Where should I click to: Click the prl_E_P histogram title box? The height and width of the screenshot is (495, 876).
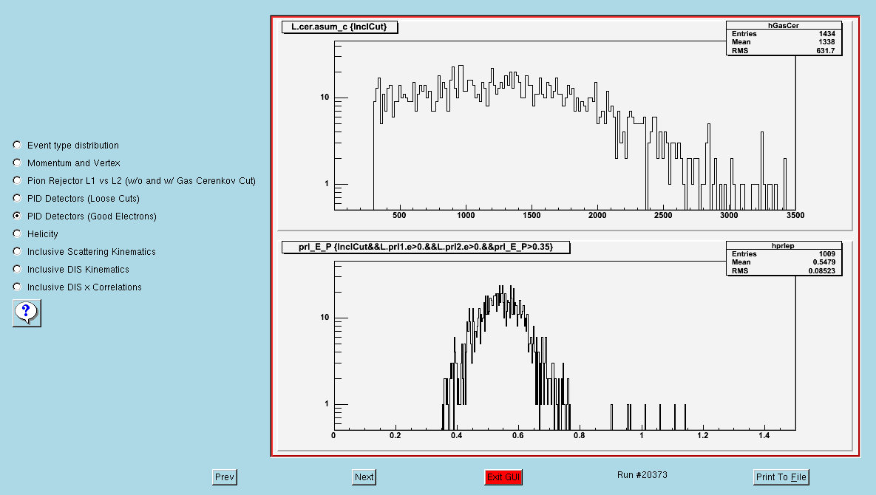(x=426, y=247)
